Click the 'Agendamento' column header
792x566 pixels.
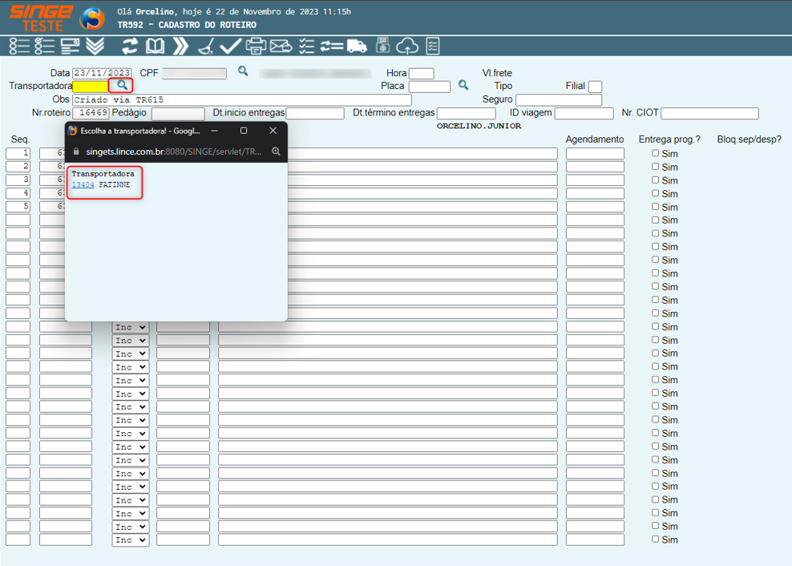(x=595, y=139)
